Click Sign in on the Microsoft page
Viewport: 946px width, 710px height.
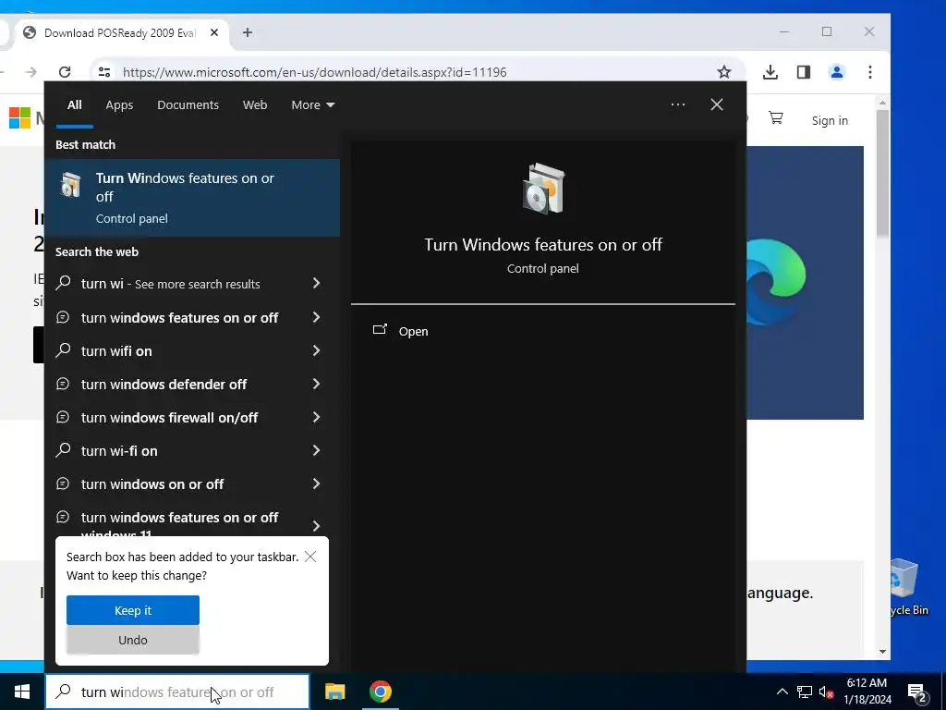(830, 121)
